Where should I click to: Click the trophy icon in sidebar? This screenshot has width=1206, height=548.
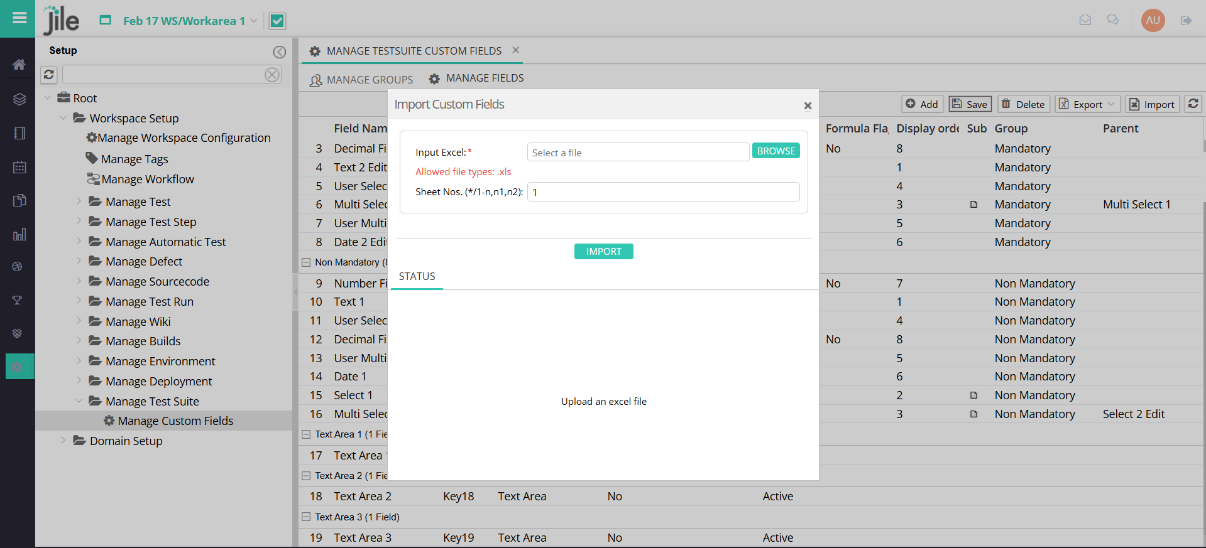pyautogui.click(x=18, y=301)
